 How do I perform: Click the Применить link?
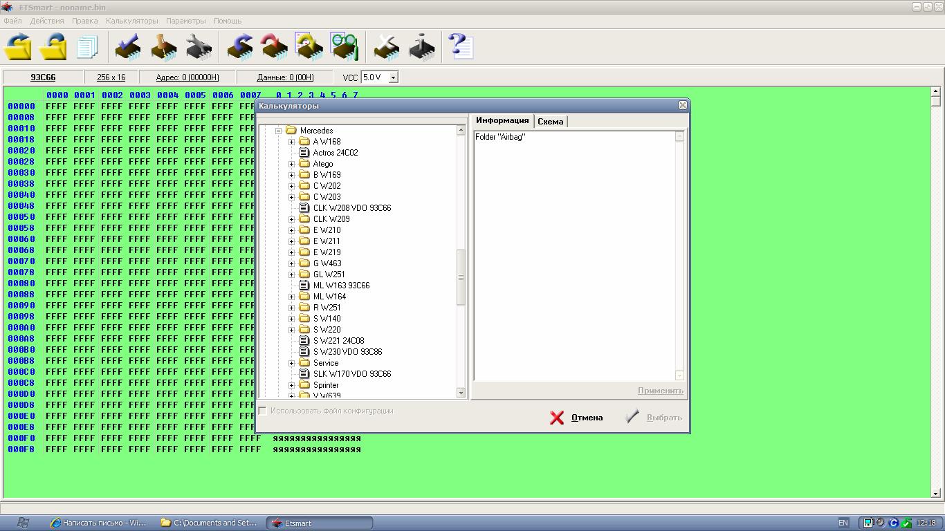[x=661, y=391]
